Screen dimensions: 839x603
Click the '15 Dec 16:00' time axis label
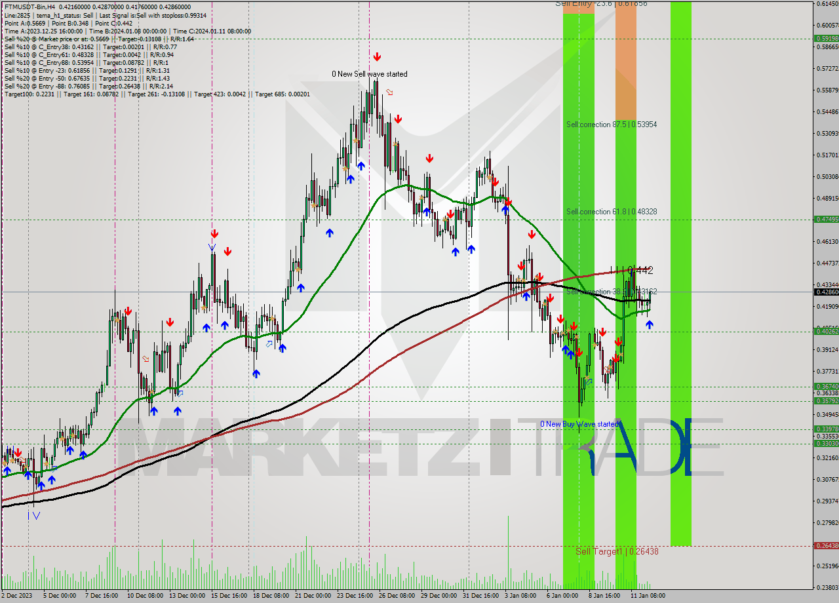[229, 596]
